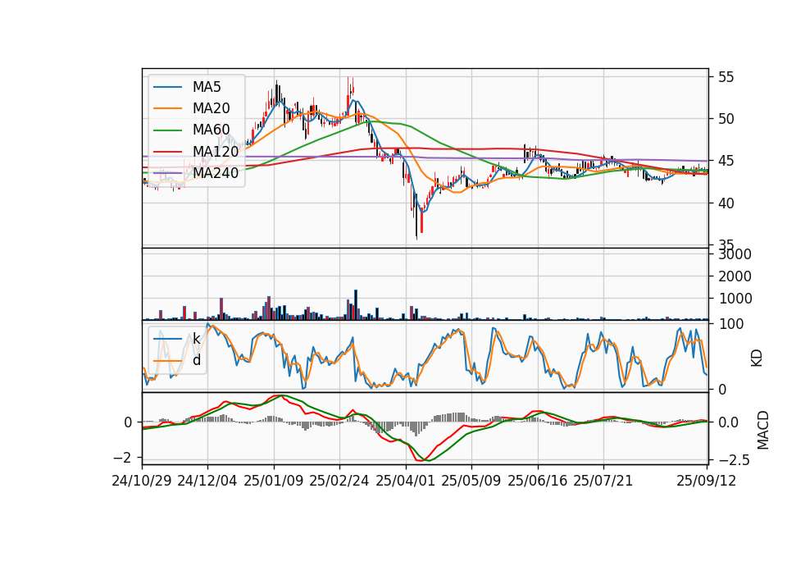Click the green MA60 legend line sample
Image resolution: width=787 pixels, height=566 pixels.
coord(167,130)
